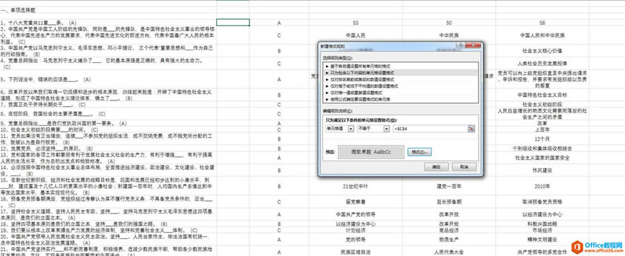Screen dimensions: 625x256
Task: Click cell with text 中国人民和中华民族
Action: 542,35
